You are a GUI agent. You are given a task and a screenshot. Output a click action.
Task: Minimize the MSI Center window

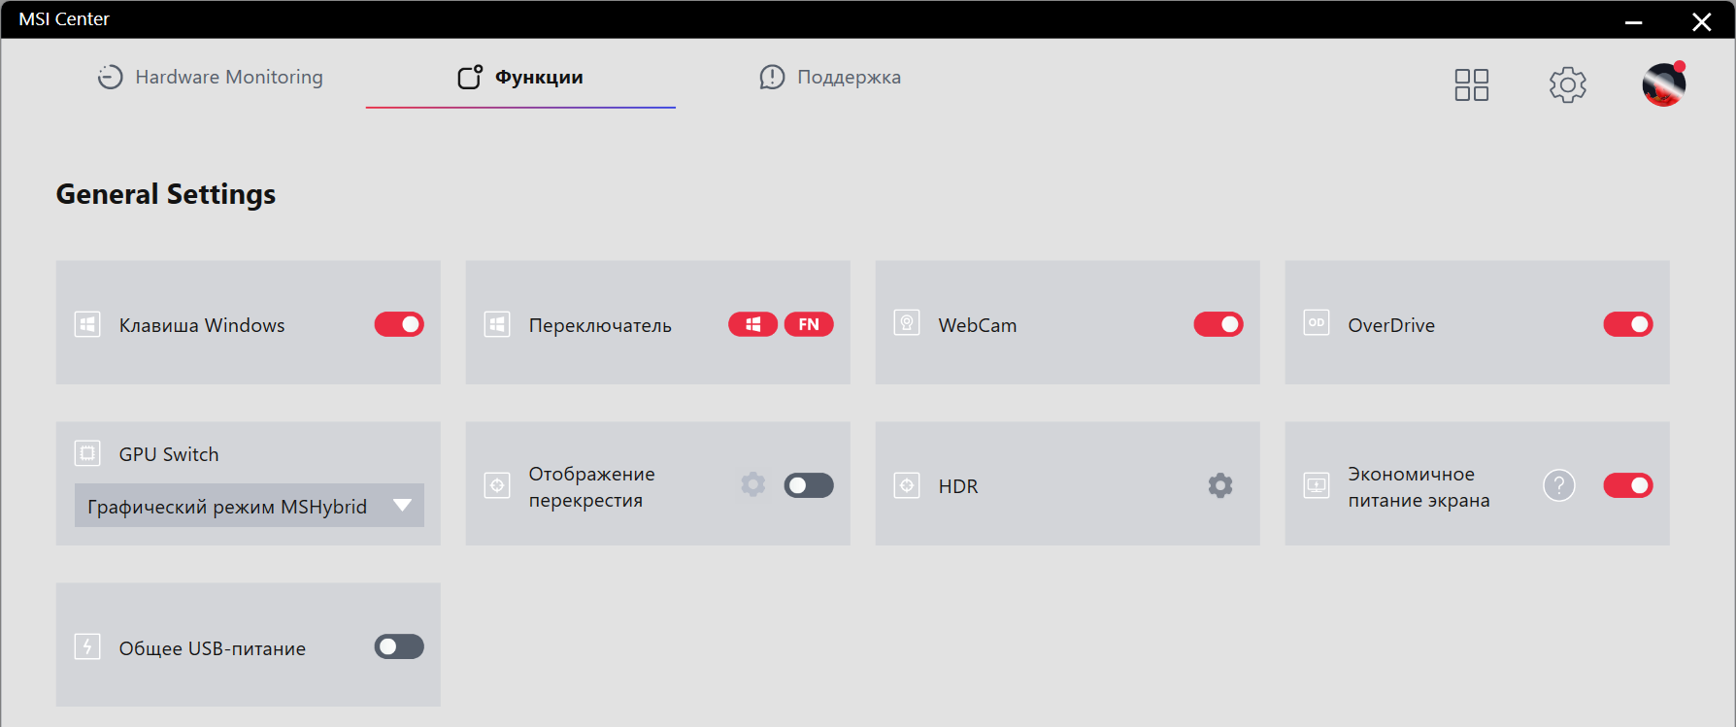[x=1634, y=21]
